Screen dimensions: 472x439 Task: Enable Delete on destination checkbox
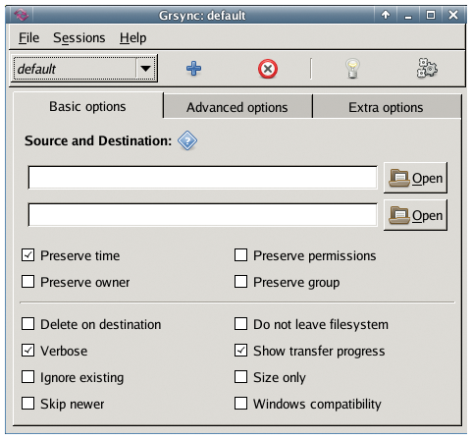click(28, 324)
